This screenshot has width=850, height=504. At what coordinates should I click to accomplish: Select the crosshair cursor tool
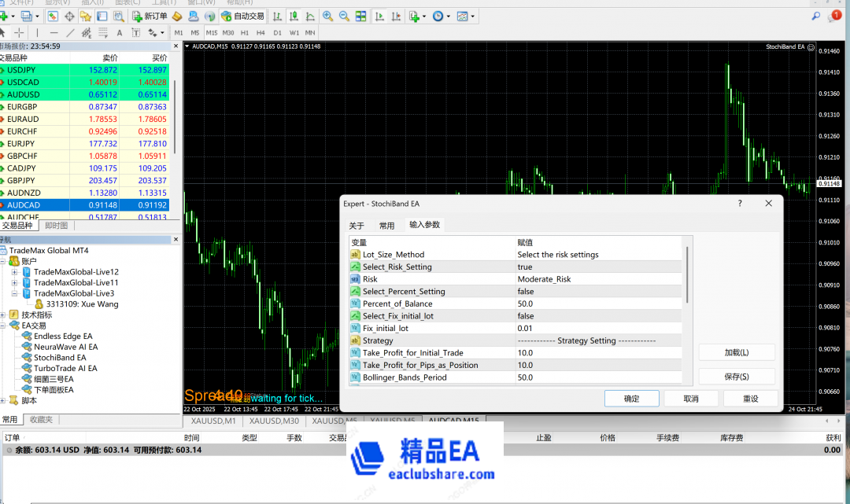[x=19, y=32]
